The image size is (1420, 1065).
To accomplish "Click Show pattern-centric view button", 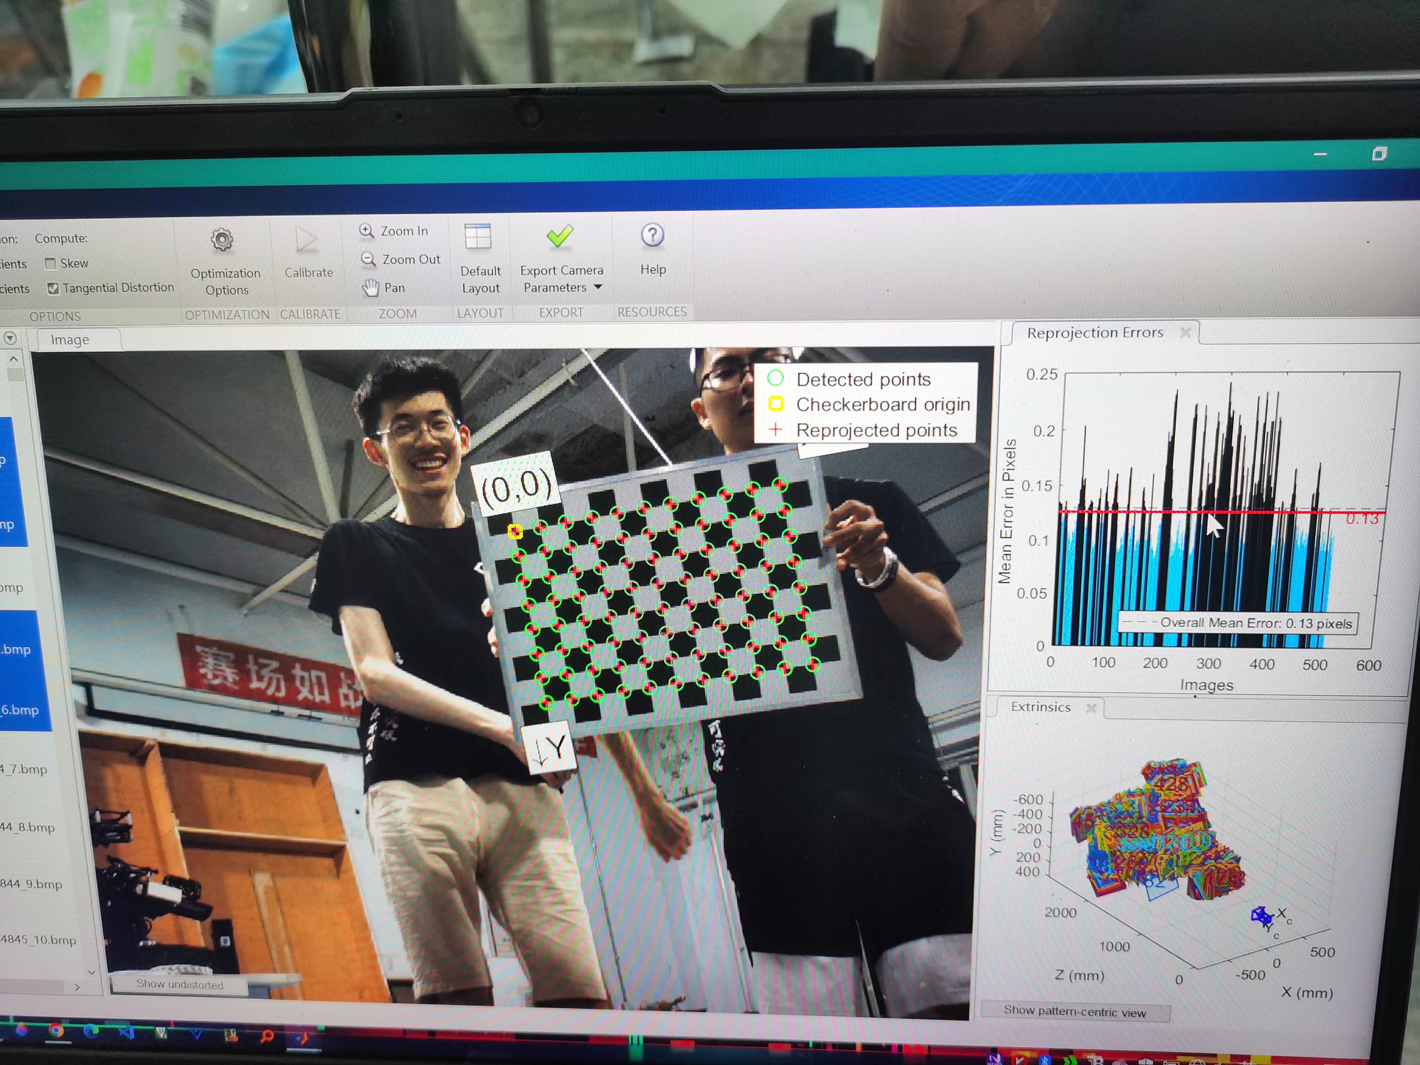I will pos(1075,1012).
